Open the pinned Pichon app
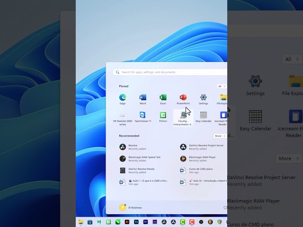 pos(163,117)
